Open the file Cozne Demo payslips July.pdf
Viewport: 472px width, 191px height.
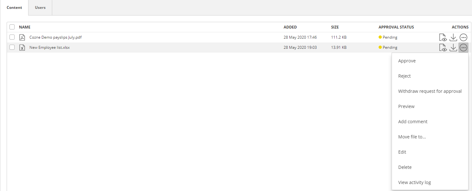[55, 37]
